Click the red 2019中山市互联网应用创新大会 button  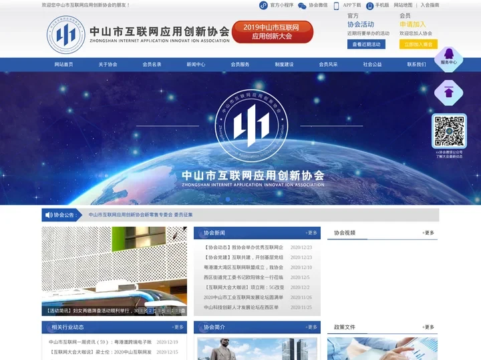click(273, 32)
